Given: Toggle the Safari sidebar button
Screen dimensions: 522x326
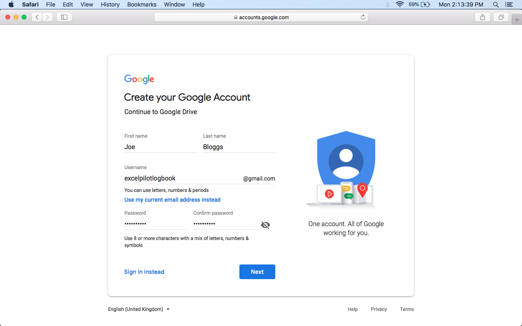Looking at the screenshot, I should (64, 17).
